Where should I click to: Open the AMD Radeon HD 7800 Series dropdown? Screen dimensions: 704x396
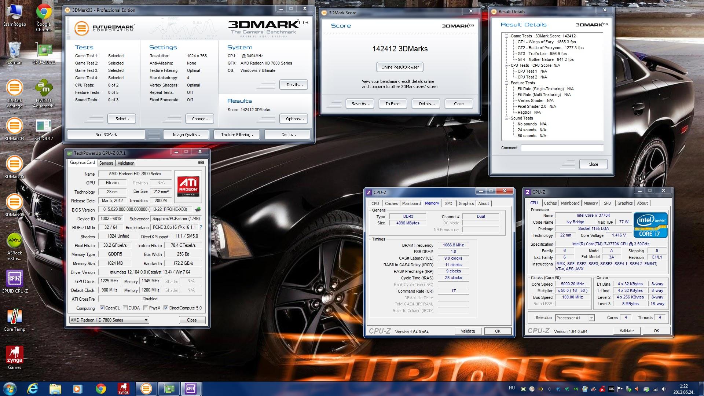[109, 320]
